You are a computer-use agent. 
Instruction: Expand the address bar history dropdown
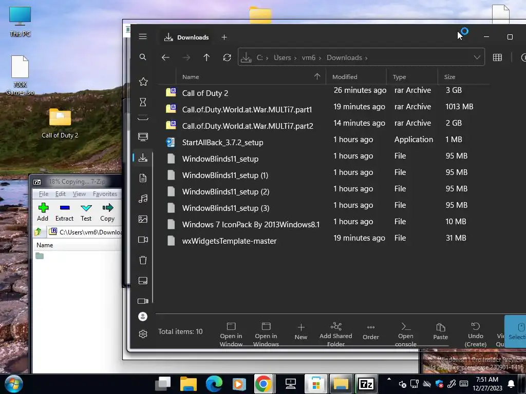click(477, 57)
